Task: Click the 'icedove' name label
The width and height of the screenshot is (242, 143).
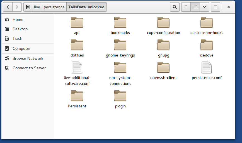Action: pos(207,55)
